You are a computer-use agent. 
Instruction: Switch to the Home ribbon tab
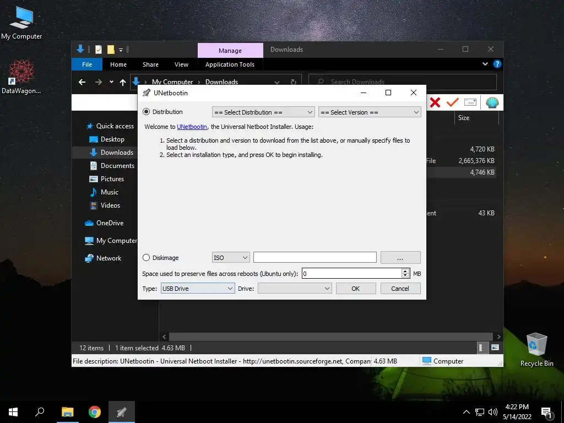(x=118, y=64)
